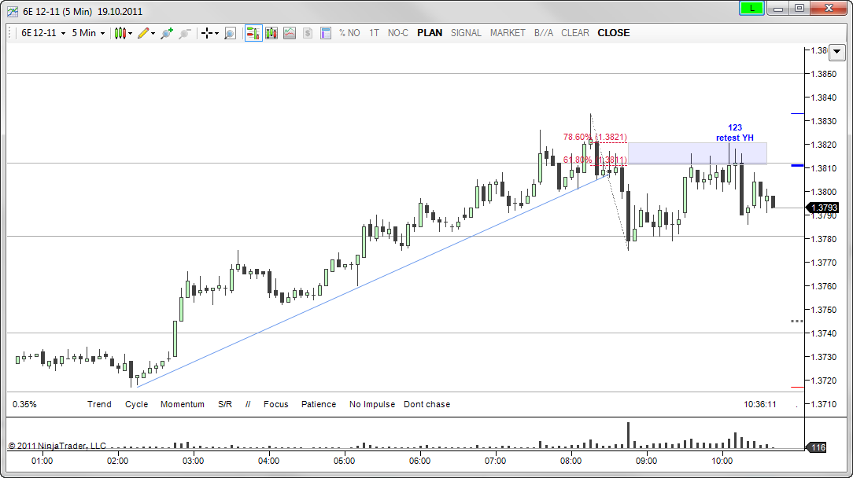The image size is (853, 478).
Task: Click the CLOSE toolbar button
Action: pyautogui.click(x=614, y=33)
